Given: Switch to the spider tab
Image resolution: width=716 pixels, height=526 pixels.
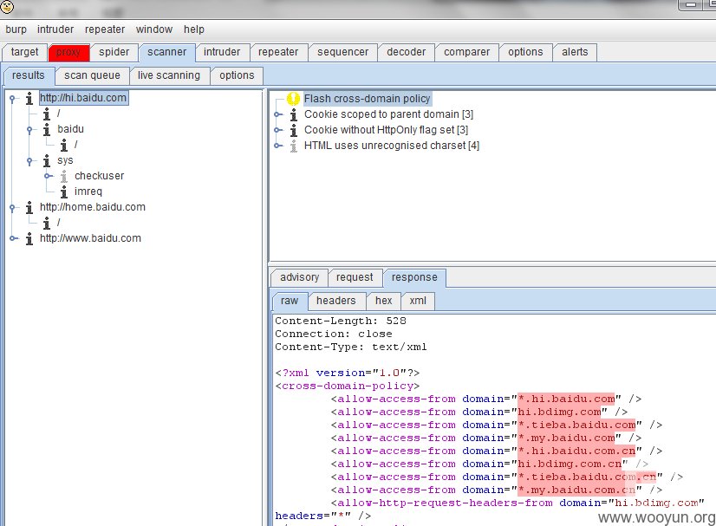Looking at the screenshot, I should (x=114, y=52).
